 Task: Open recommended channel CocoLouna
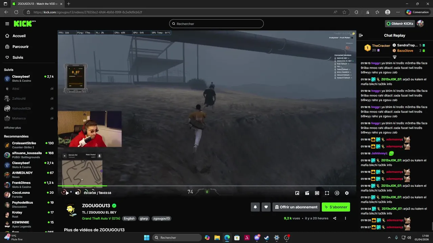29,194
